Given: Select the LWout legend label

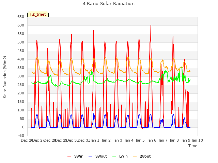Looking at the screenshot, I should (145, 156).
